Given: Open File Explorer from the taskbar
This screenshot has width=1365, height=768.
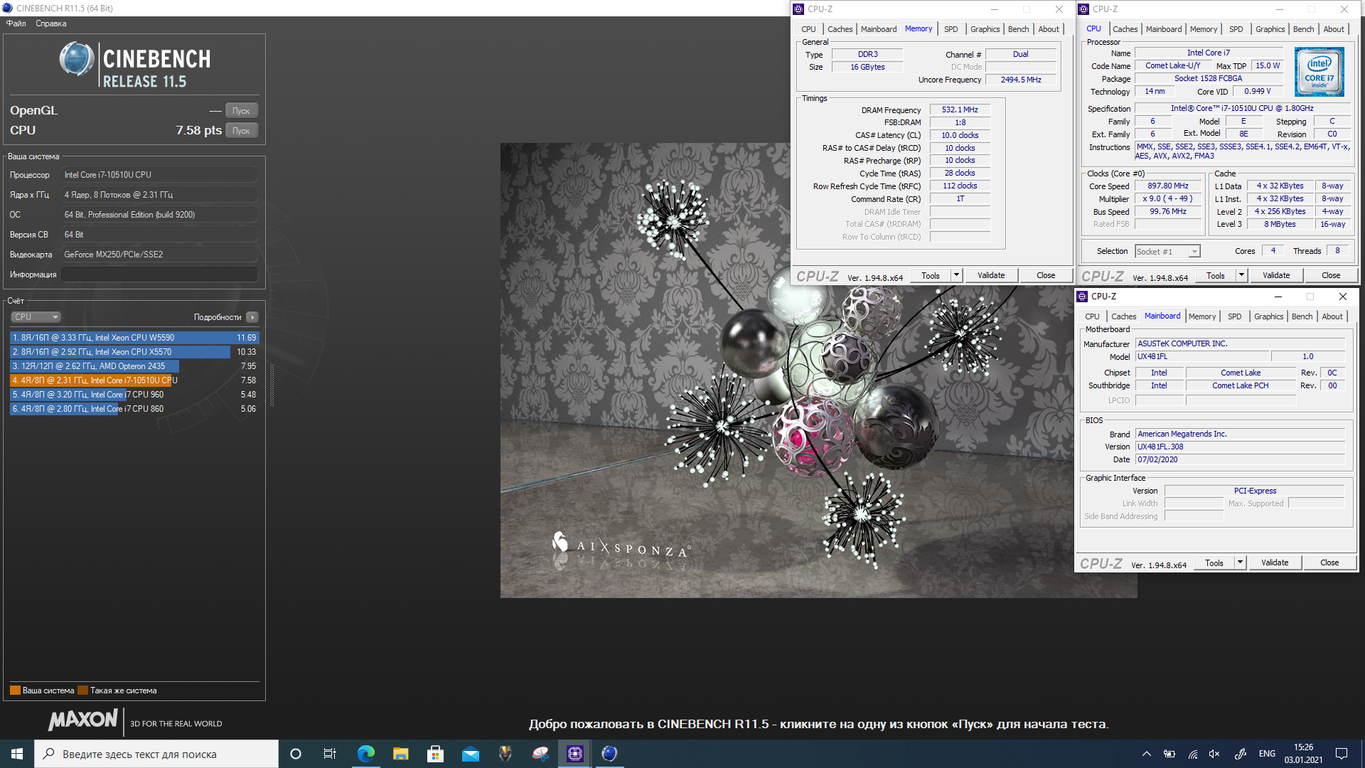Looking at the screenshot, I should click(400, 754).
